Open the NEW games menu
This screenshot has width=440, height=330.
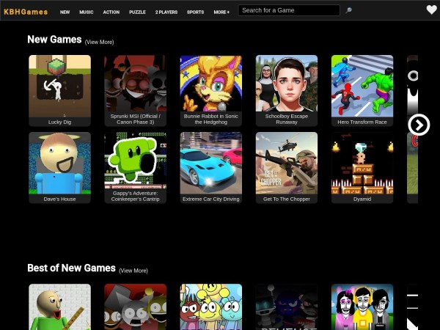(65, 12)
